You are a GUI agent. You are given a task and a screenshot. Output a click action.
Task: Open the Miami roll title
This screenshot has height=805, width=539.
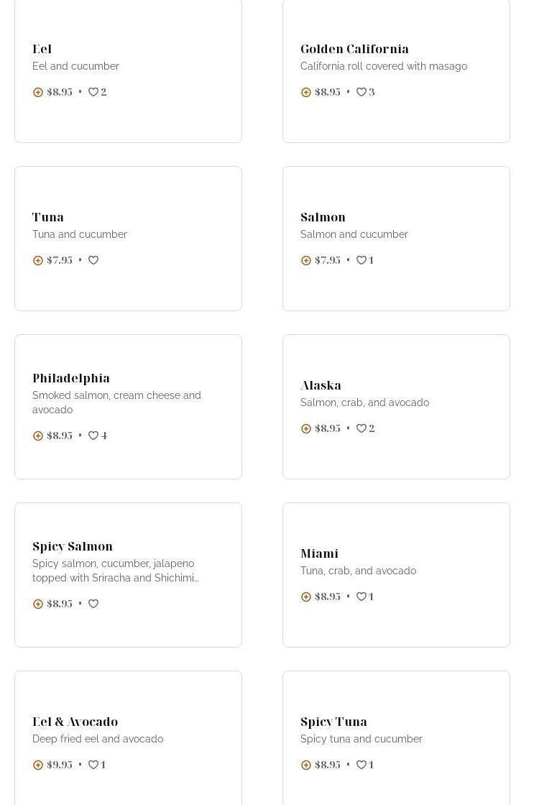[319, 553]
